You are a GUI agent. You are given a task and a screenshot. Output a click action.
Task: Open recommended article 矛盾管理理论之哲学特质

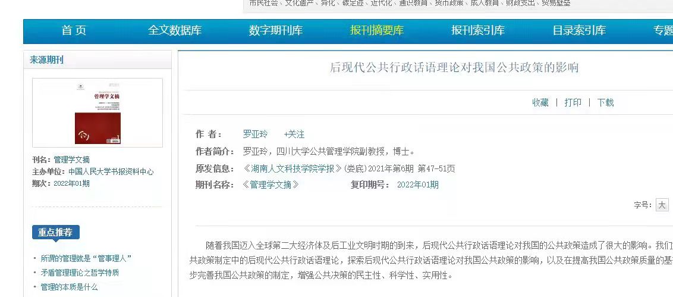pos(80,273)
